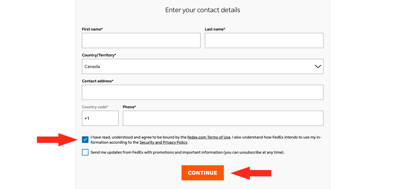This screenshot has width=407, height=189.
Task: Click the greyed "Country code*" label
Action: click(95, 107)
